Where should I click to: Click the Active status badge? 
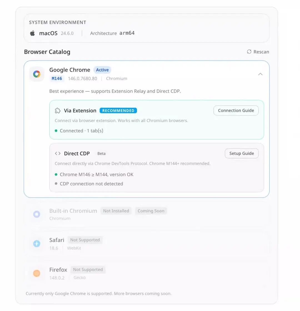click(x=102, y=70)
